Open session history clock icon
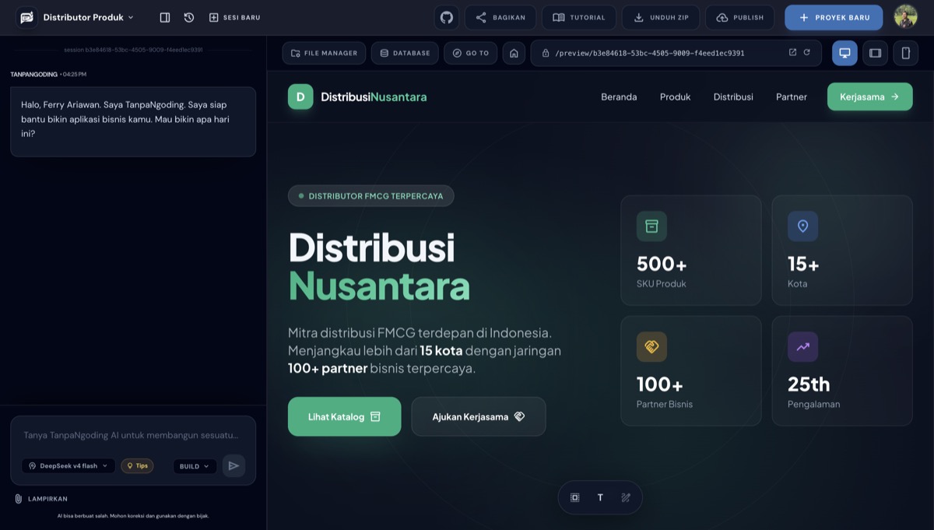Screen dimensions: 934x530 pyautogui.click(x=189, y=17)
